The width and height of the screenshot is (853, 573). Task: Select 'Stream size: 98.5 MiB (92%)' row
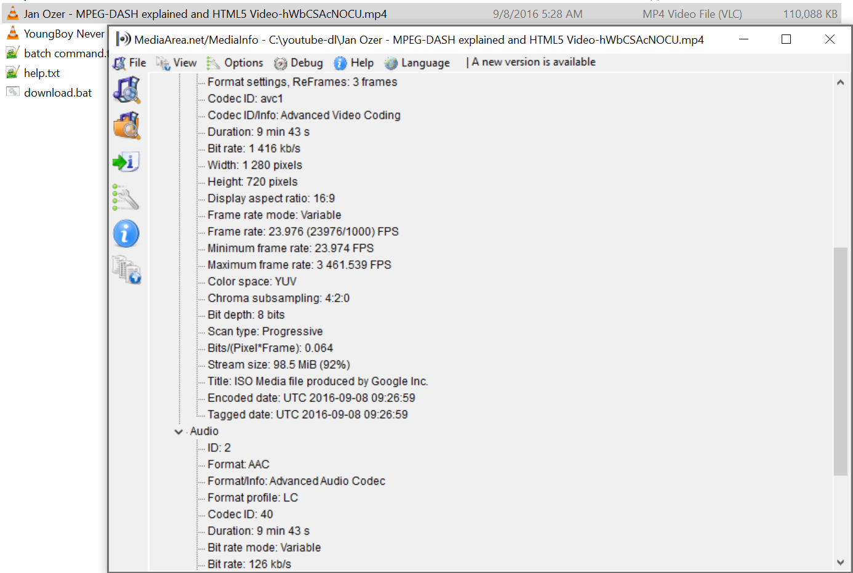click(x=279, y=364)
